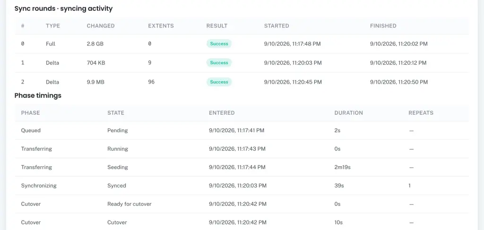Click entered time 11:17:41 PM
Viewport: 484px width, 230px height.
[236, 130]
